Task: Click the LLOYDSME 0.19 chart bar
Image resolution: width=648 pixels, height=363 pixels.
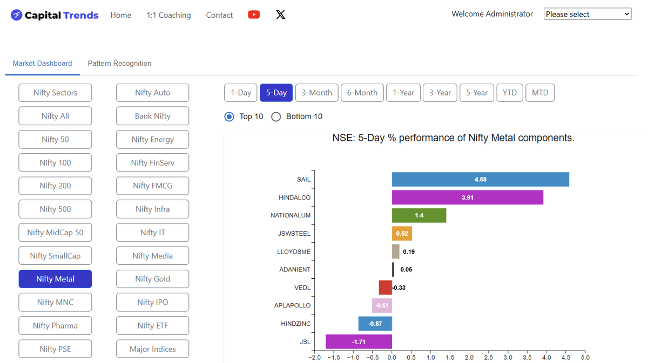Action: (x=396, y=251)
